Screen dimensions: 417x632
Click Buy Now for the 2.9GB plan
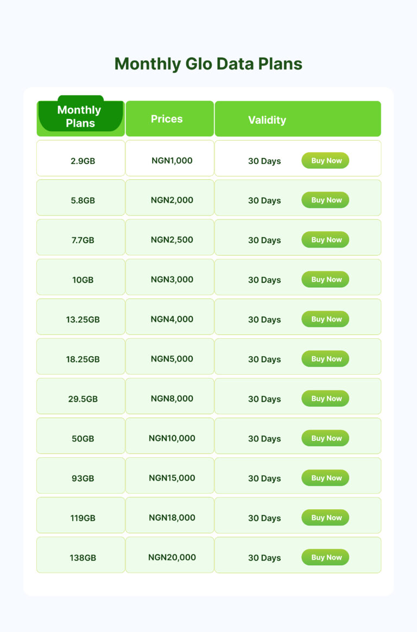pyautogui.click(x=325, y=161)
